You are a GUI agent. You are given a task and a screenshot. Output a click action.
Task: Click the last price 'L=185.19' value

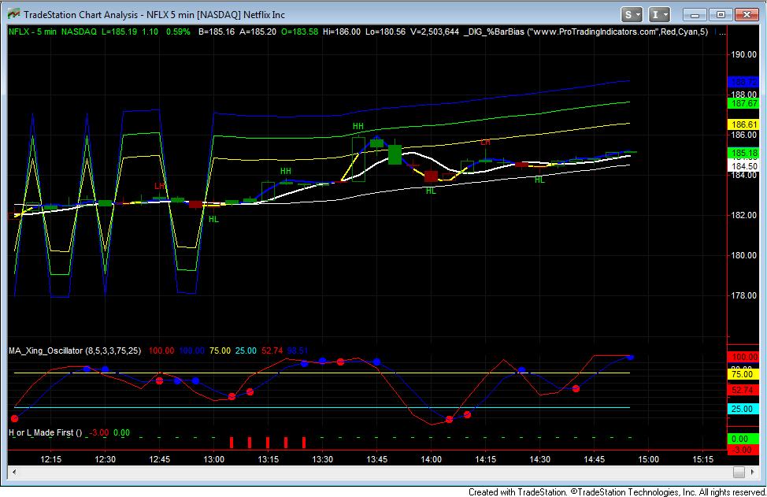pyautogui.click(x=120, y=32)
